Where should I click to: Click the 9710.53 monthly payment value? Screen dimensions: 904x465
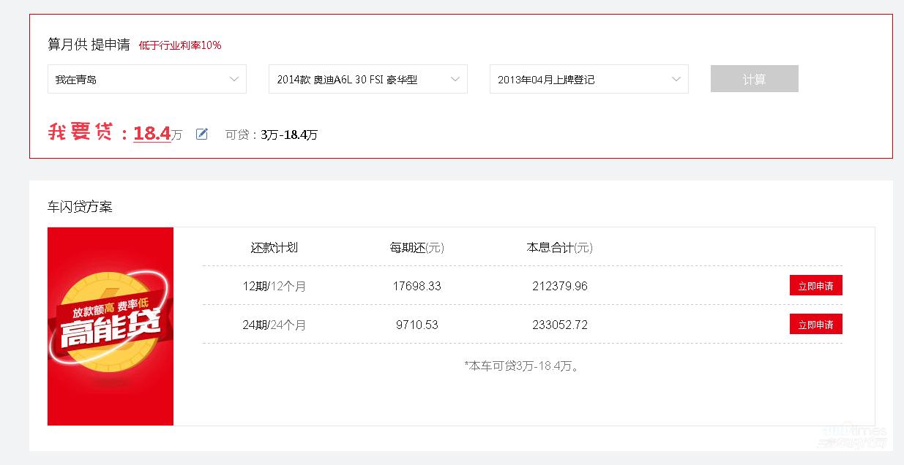(x=417, y=325)
